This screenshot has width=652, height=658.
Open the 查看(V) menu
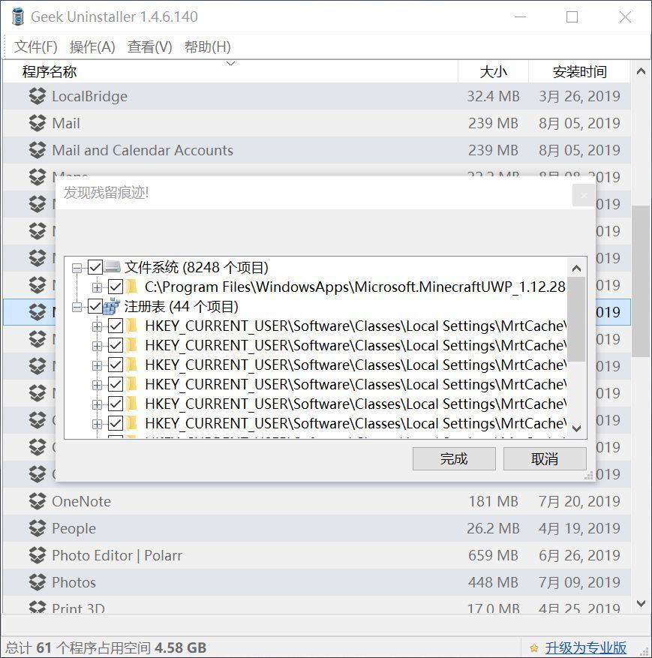pyautogui.click(x=150, y=47)
